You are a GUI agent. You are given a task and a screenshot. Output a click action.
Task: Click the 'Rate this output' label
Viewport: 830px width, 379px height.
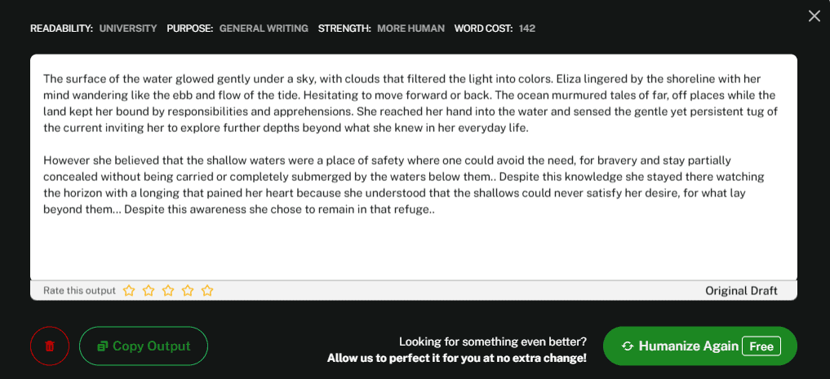(80, 291)
